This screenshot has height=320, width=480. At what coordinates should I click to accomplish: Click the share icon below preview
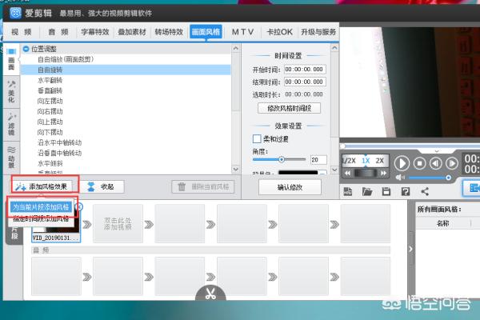pyautogui.click(x=424, y=191)
